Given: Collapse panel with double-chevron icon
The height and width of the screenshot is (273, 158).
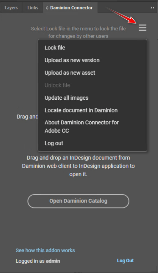Looking at the screenshot, I should pyautogui.click(x=152, y=8).
